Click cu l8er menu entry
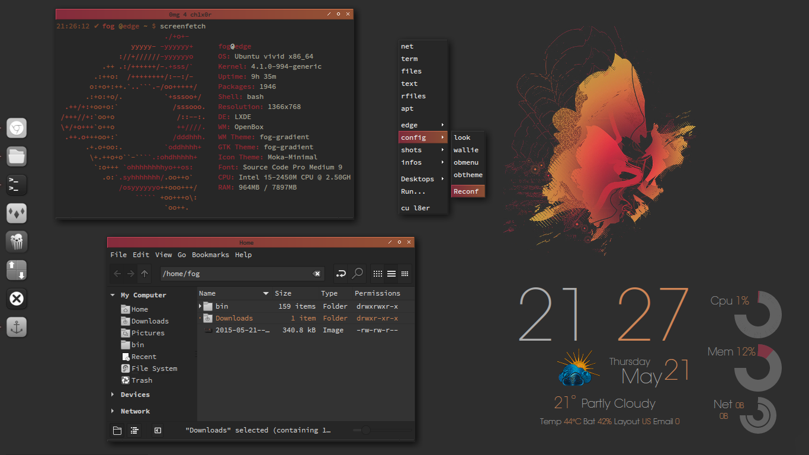This screenshot has height=455, width=809. 423,208
